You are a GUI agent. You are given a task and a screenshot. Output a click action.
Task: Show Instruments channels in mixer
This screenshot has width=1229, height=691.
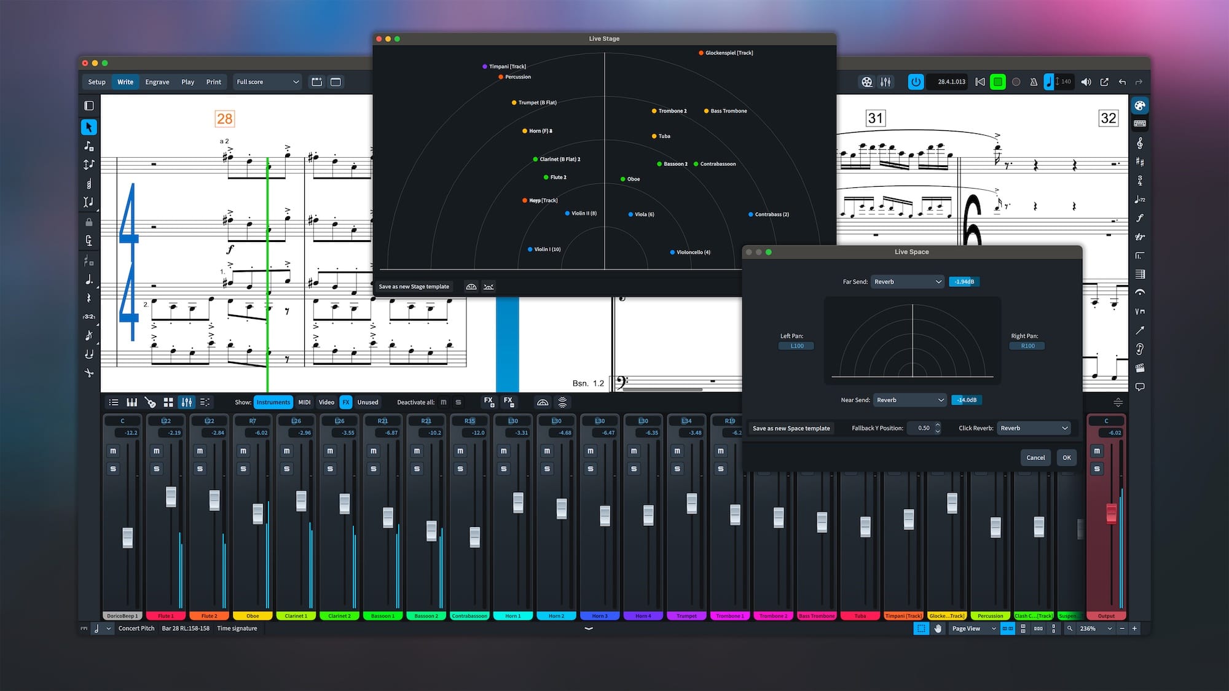273,402
